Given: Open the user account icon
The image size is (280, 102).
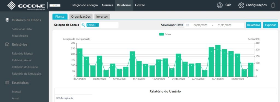Looking at the screenshot, I should [220, 5].
